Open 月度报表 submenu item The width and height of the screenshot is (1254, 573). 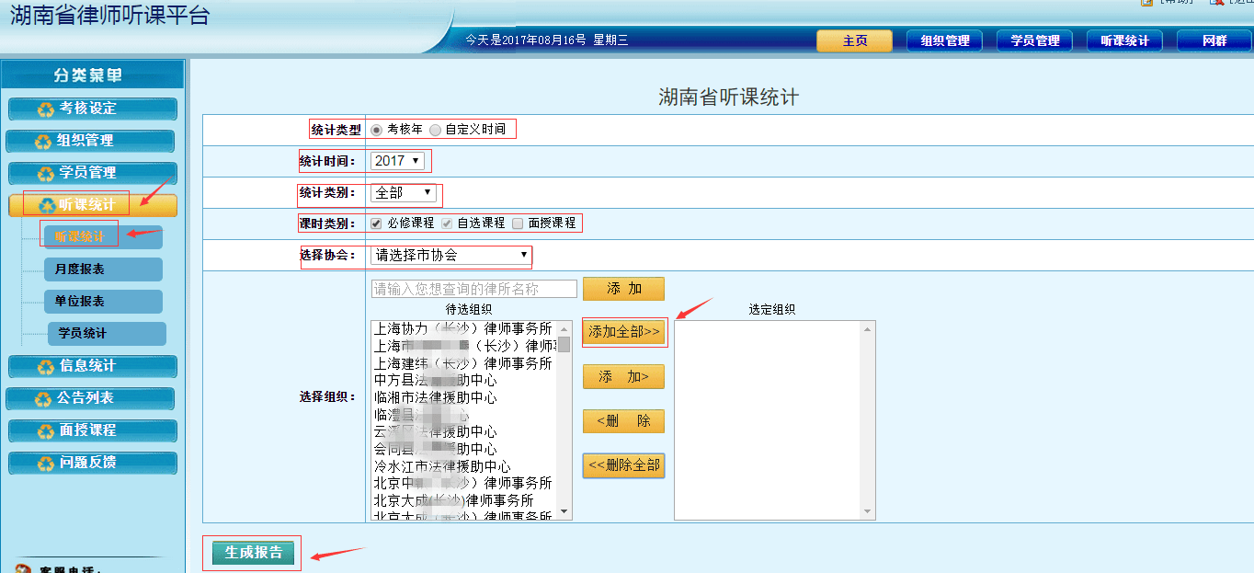point(103,269)
